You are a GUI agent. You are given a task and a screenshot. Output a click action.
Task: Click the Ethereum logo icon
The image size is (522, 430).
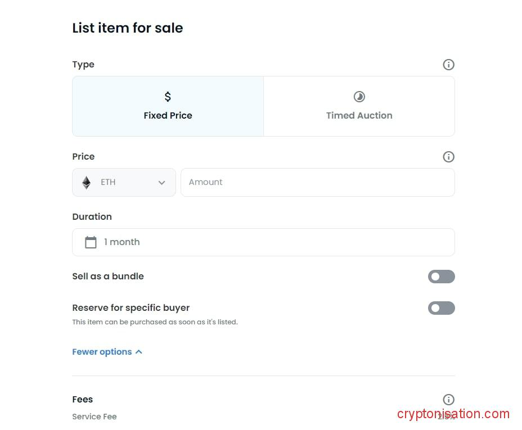pyautogui.click(x=86, y=183)
